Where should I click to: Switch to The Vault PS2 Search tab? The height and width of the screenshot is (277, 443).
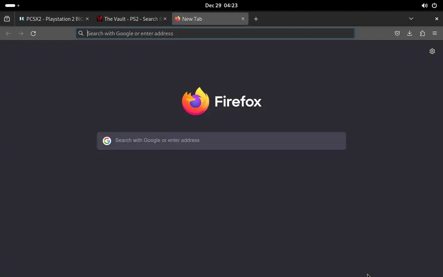click(132, 19)
